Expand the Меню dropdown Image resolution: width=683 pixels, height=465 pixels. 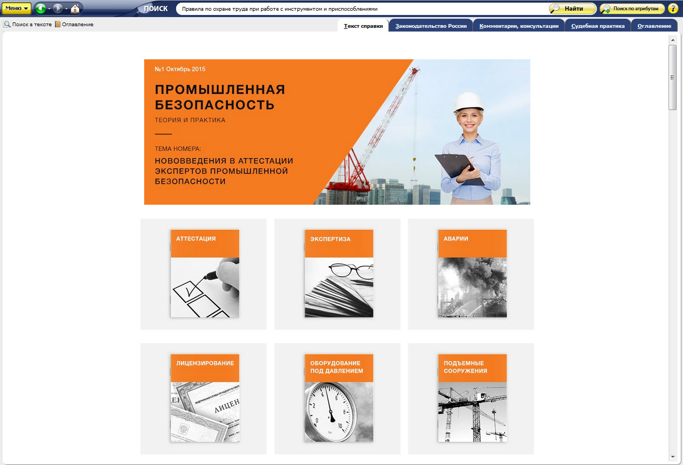coord(17,9)
